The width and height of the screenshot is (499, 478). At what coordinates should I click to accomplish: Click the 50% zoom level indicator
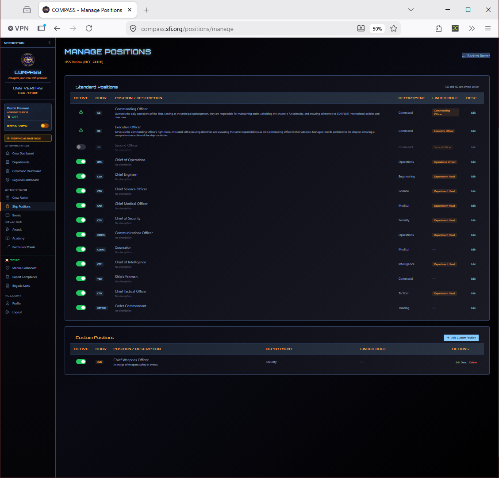[x=377, y=29]
